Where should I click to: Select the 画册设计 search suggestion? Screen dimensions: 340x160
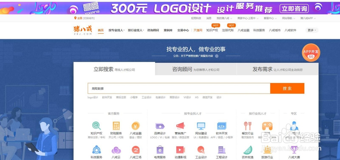pos(174,97)
